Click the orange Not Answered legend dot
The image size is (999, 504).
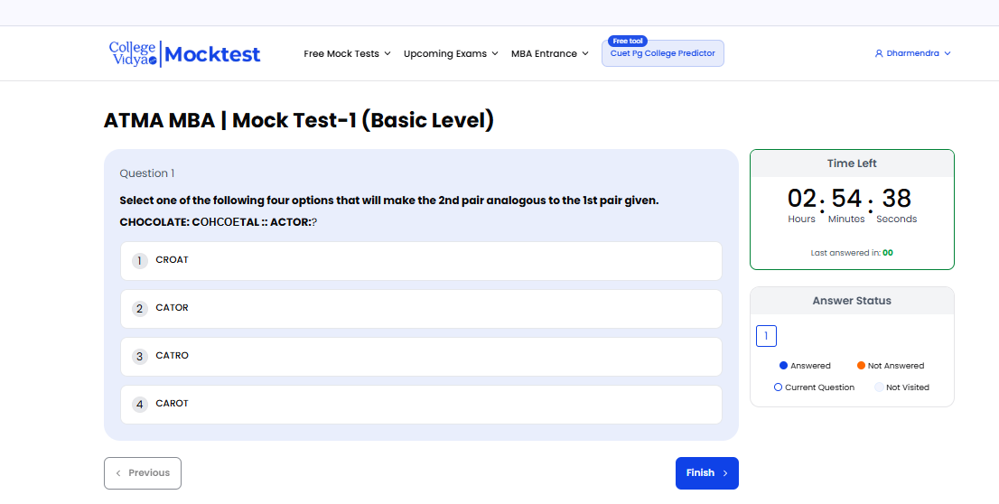861,366
